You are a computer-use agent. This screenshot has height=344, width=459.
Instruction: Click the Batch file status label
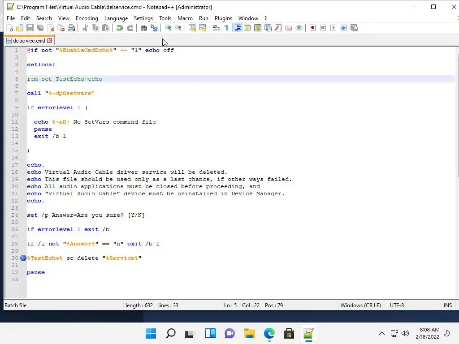tap(16, 305)
